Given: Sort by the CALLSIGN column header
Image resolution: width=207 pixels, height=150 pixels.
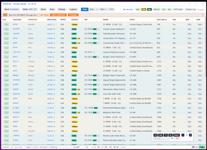Looking at the screenshot, I should tap(17, 20).
